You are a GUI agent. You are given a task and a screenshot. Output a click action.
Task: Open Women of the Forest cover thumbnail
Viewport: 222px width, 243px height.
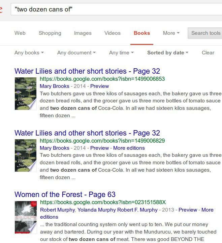tap(26, 217)
